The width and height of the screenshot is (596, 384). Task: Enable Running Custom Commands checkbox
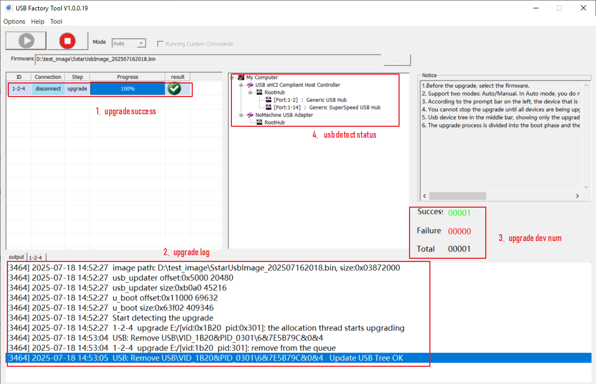coord(160,44)
